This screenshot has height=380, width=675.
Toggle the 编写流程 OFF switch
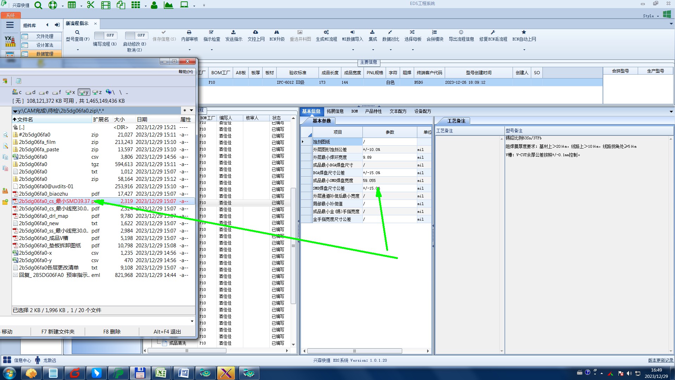tap(105, 35)
